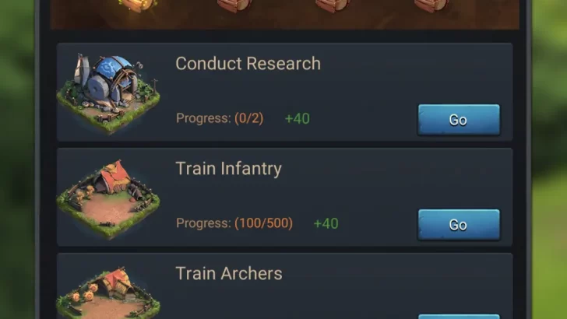Tap the +40 reward beside infantry progress

click(326, 223)
